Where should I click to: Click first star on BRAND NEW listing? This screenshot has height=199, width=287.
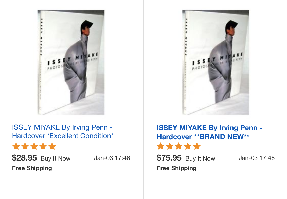161,146
